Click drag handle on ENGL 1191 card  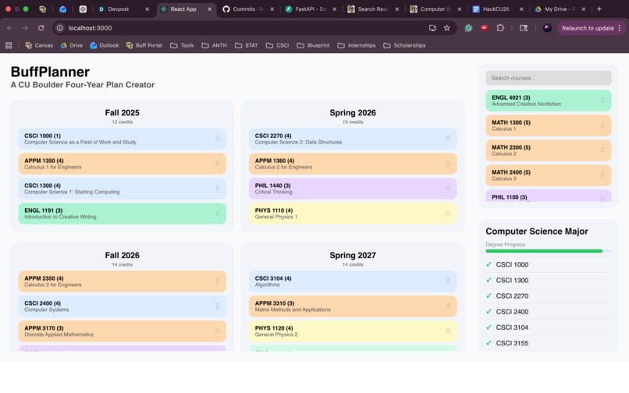tap(218, 214)
